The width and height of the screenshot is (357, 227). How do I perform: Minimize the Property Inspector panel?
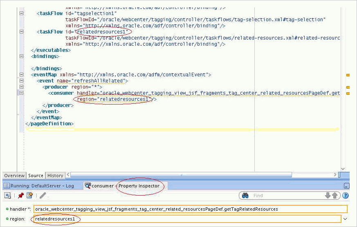[x=346, y=186]
